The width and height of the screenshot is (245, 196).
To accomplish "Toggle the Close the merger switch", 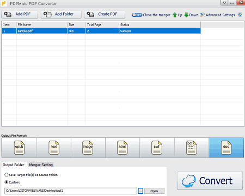I will pyautogui.click(x=137, y=15).
